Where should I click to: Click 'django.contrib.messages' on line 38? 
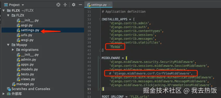[132, 39]
